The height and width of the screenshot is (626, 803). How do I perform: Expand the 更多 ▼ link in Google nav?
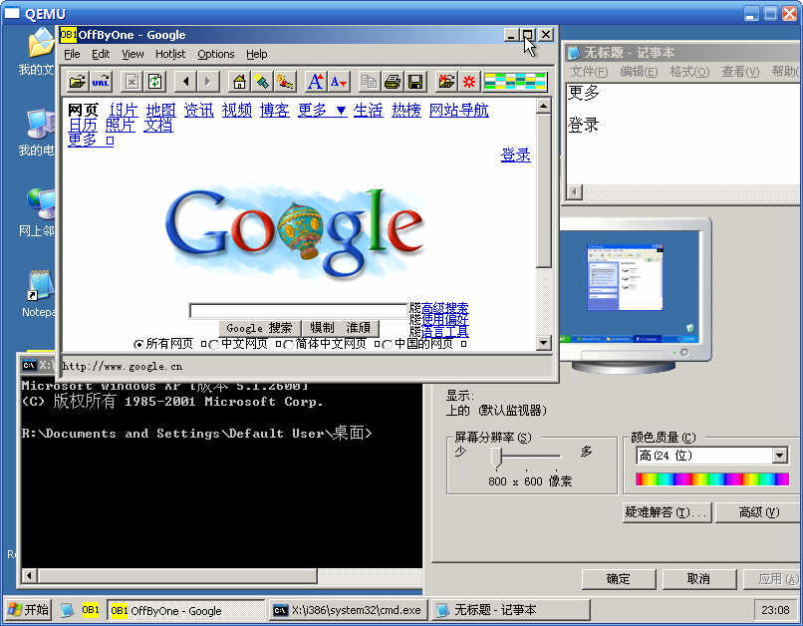323,110
